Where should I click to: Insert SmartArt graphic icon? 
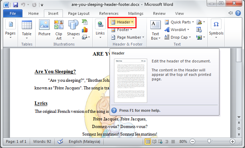tap(85, 22)
